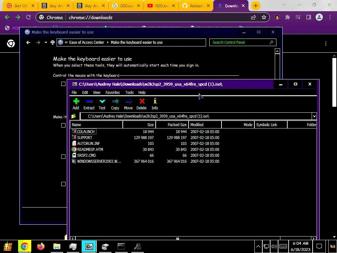The width and height of the screenshot is (337, 253).
Task: Open a new Chrome tab
Action: click(x=255, y=6)
